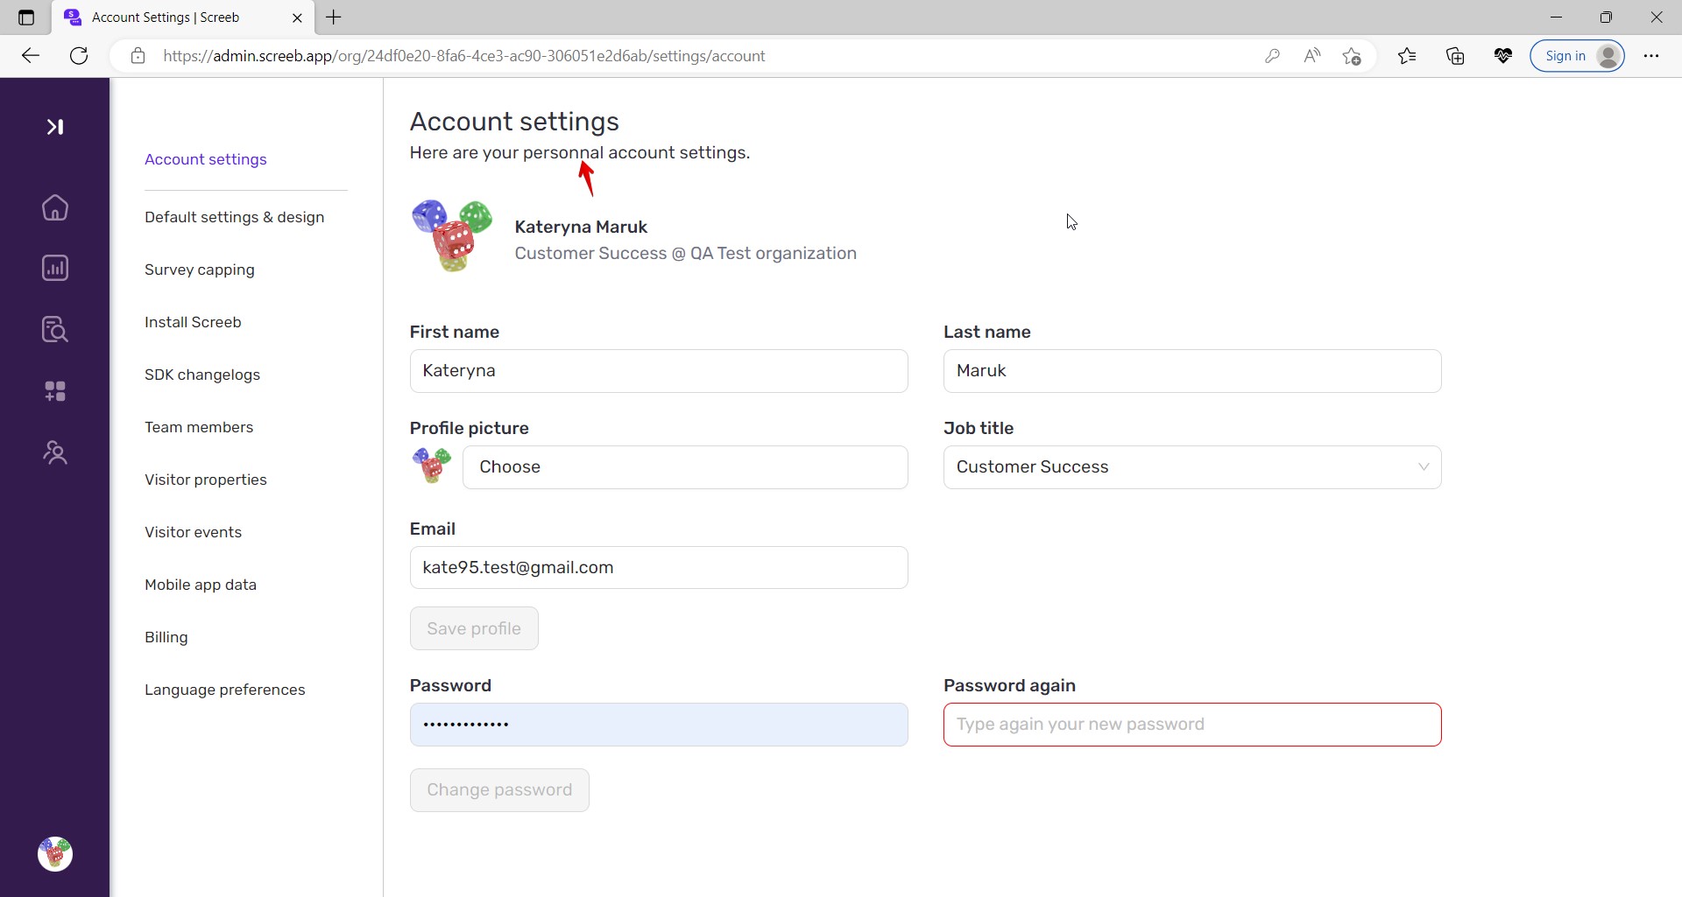Open the Favorites list icon
This screenshot has height=897, width=1682.
pos(1407,56)
